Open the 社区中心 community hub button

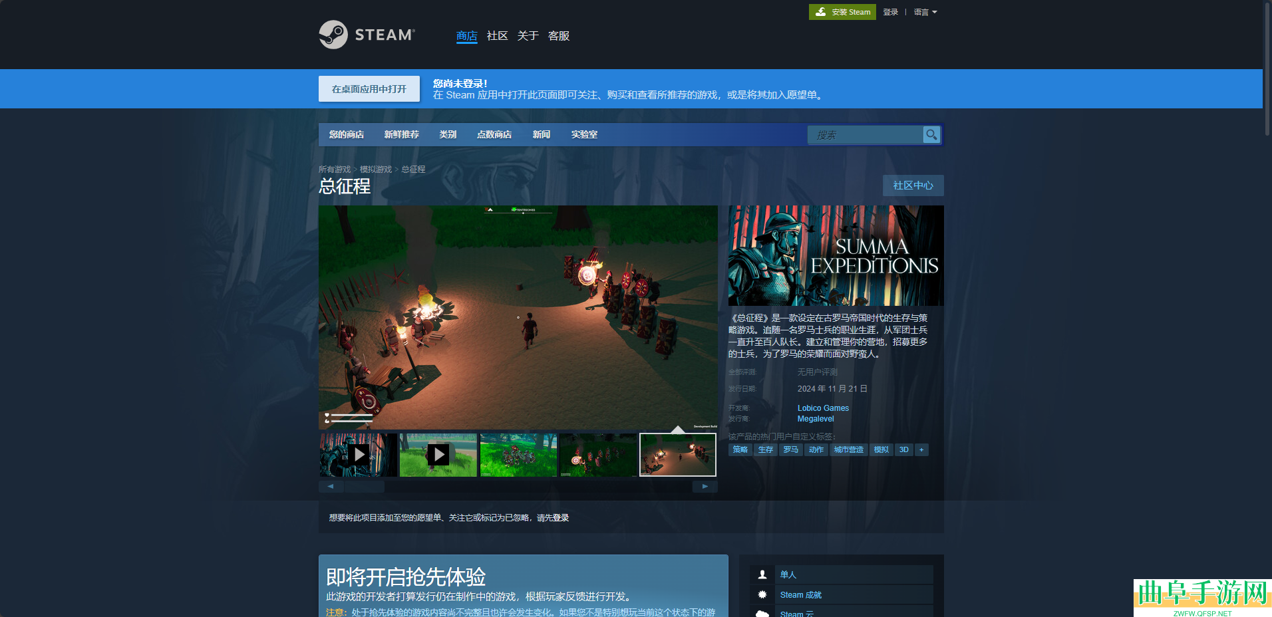913,185
